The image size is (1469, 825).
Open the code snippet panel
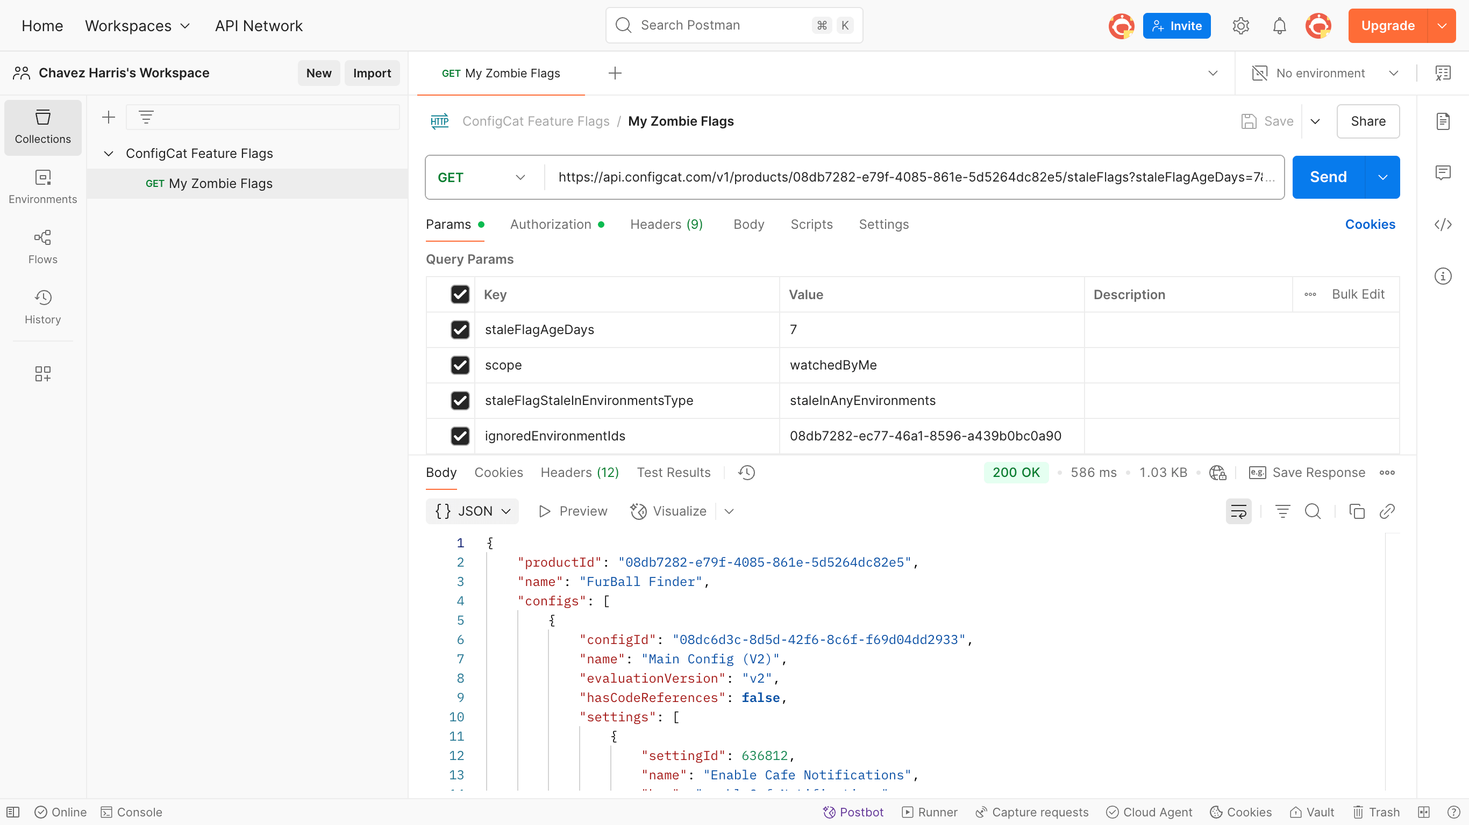(x=1443, y=225)
